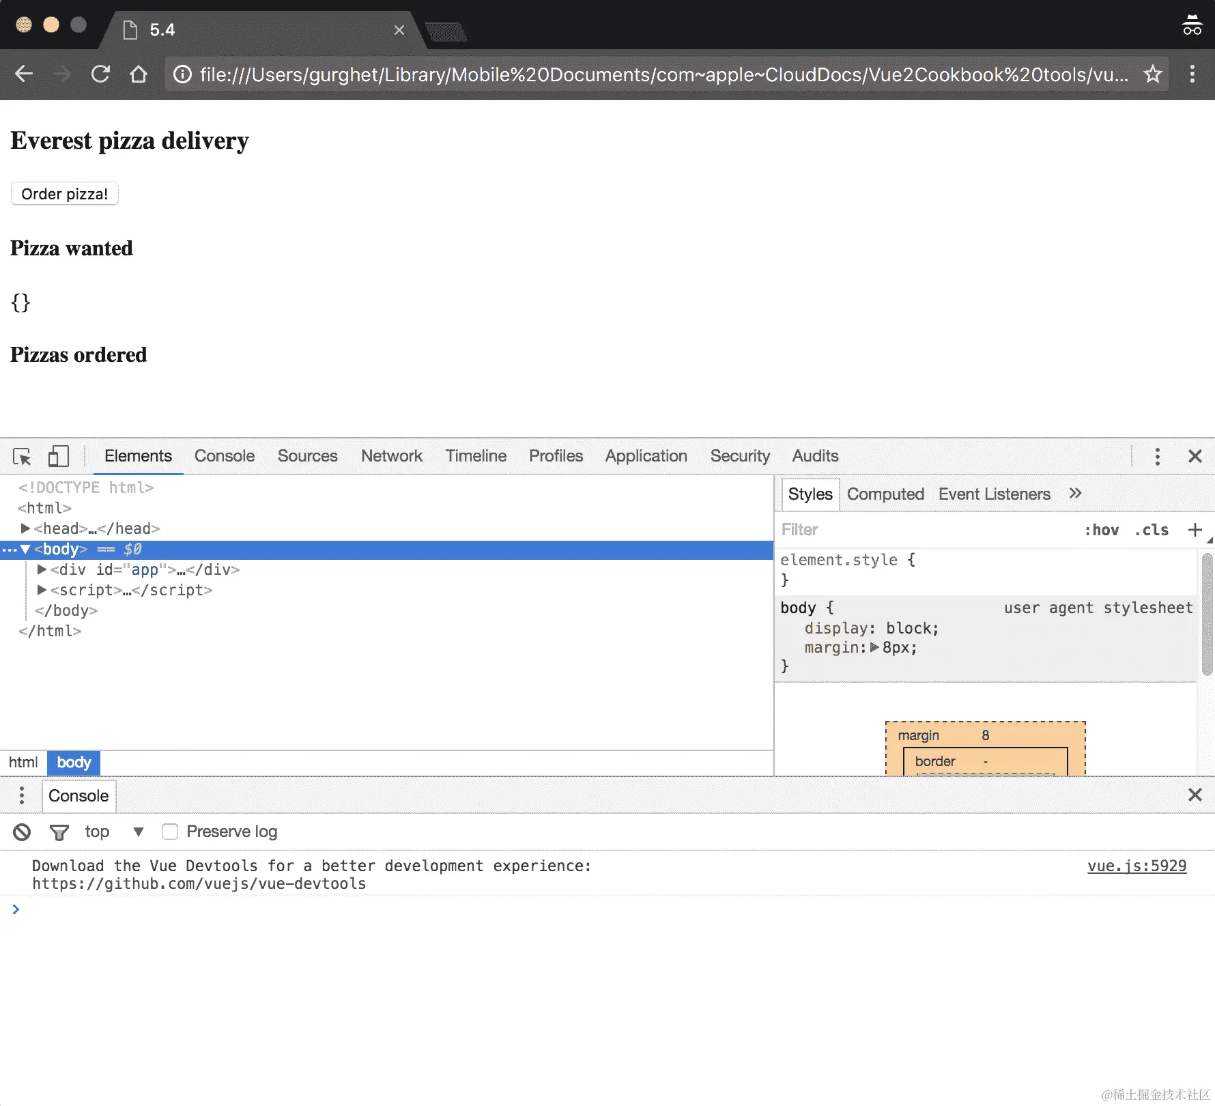Select the <!DOCTYPE html> node
The width and height of the screenshot is (1215, 1106).
[x=86, y=487]
